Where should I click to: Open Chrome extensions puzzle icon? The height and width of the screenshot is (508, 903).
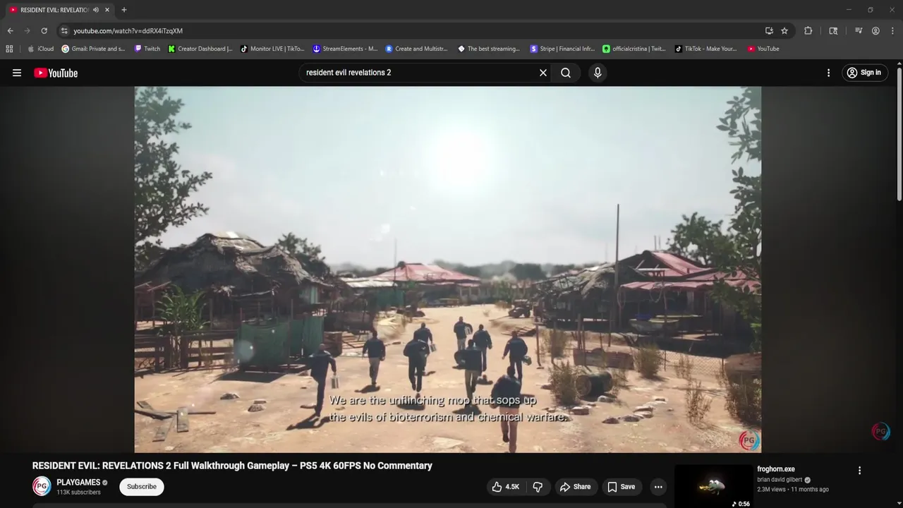tap(808, 31)
